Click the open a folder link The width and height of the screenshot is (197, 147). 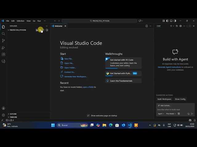[x=88, y=87]
